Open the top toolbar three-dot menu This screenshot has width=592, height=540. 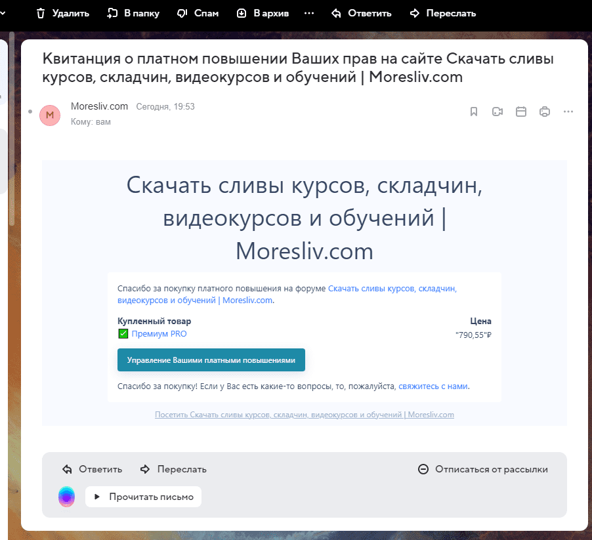point(309,13)
